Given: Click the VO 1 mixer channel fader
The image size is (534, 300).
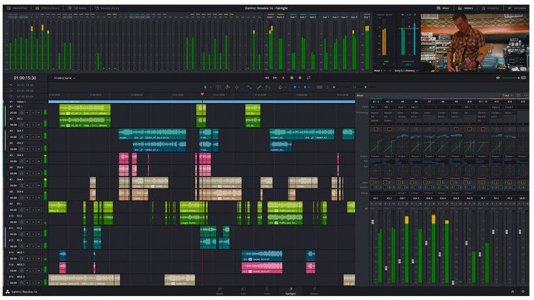Looking at the screenshot, I should 372,222.
